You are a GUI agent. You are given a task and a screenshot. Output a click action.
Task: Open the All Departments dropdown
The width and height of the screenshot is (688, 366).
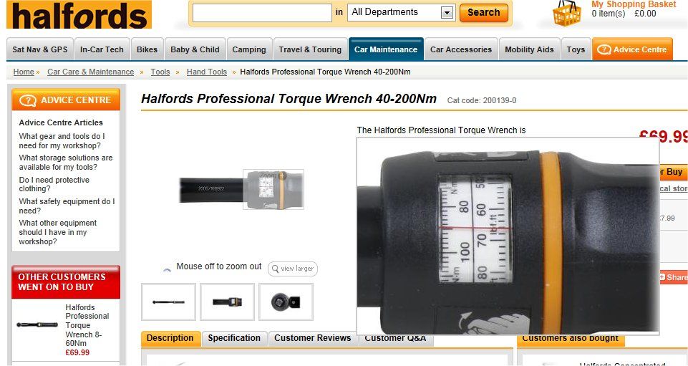click(401, 12)
